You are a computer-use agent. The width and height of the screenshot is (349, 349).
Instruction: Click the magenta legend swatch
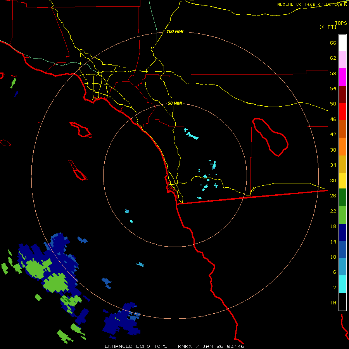[342, 77]
